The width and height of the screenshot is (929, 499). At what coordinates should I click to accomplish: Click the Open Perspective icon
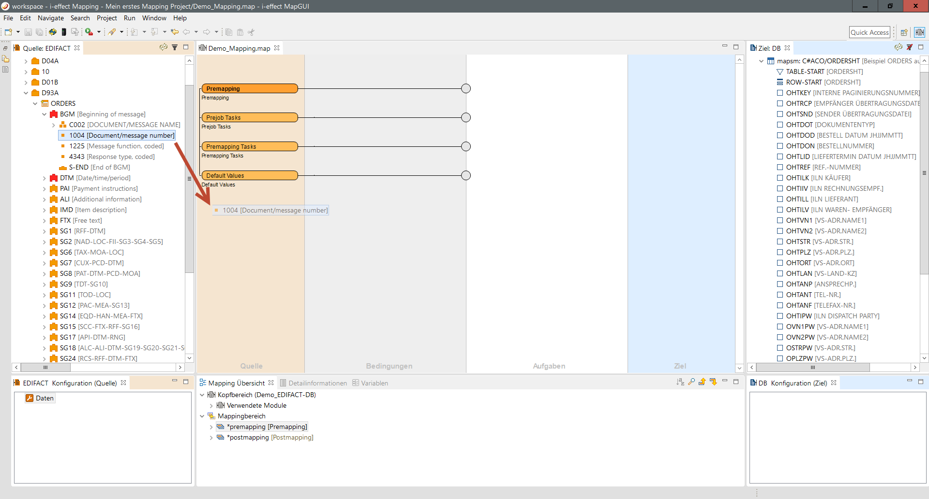click(904, 32)
